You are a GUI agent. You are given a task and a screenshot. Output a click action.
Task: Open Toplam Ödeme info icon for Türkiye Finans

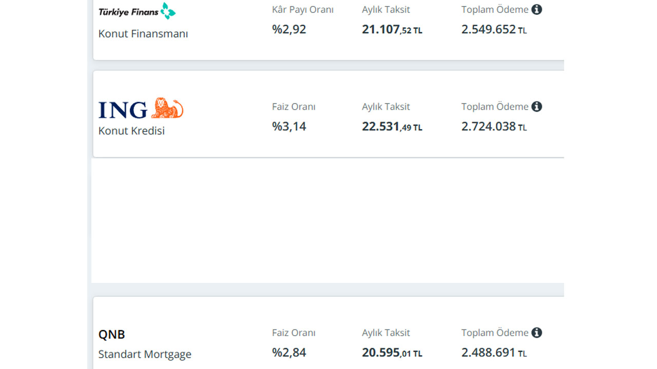[x=536, y=9]
